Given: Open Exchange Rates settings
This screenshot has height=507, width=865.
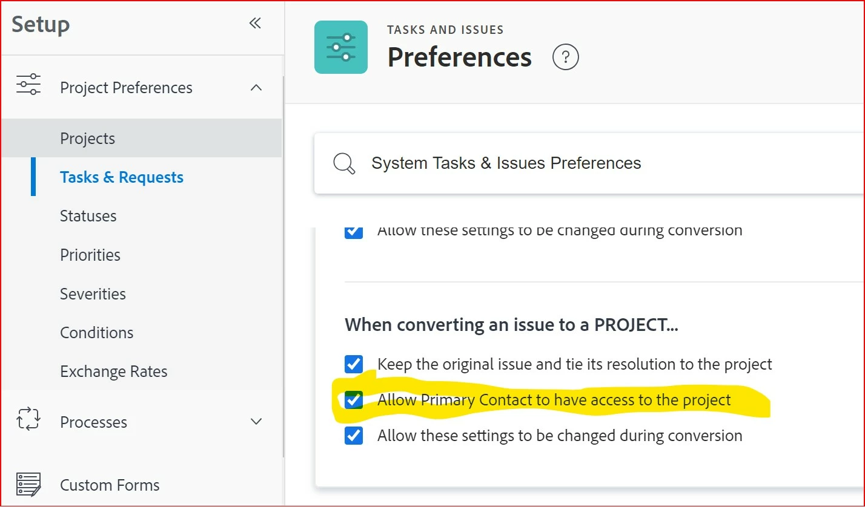Looking at the screenshot, I should 114,371.
